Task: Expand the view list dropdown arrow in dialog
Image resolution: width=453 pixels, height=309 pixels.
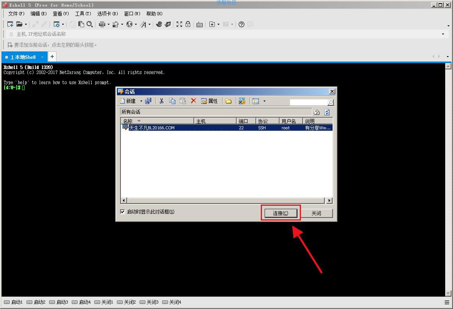Action: (264, 101)
